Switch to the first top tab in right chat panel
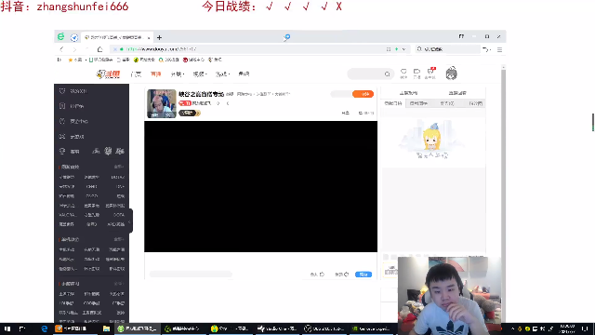The width and height of the screenshot is (595, 335). click(408, 93)
